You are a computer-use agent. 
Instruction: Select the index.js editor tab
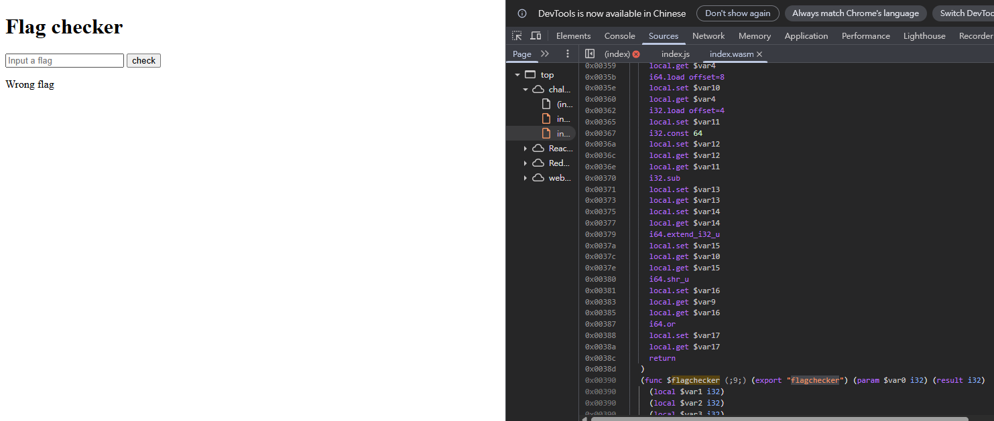point(676,54)
